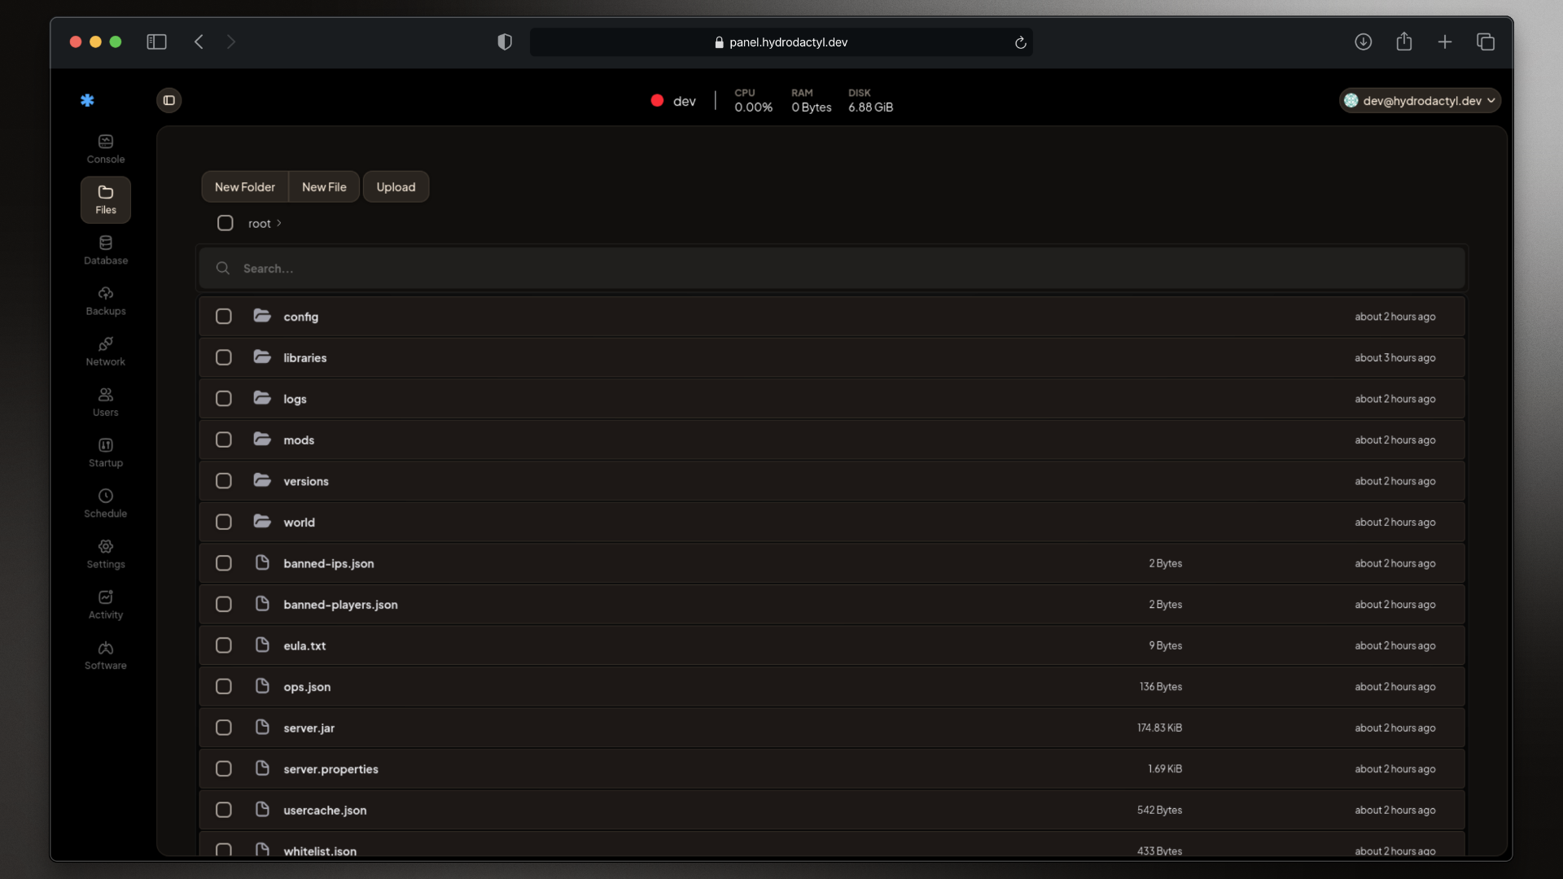Go to the Backups section
1563x879 pixels.
[x=106, y=300]
